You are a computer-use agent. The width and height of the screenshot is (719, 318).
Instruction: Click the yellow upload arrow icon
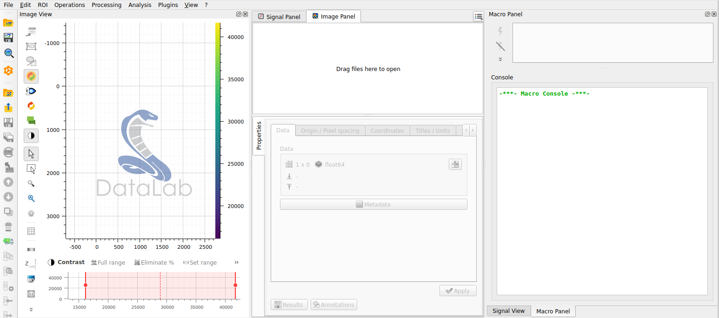click(x=8, y=108)
